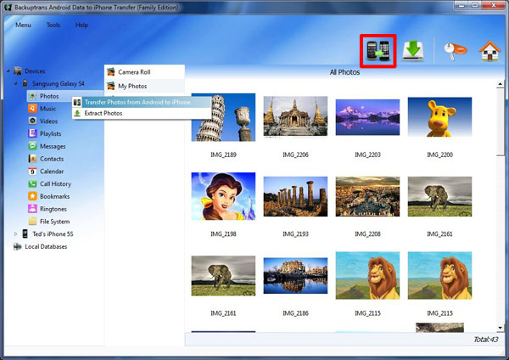
Task: Click the orange Bookmarks icon
Action: pyautogui.click(x=32, y=196)
